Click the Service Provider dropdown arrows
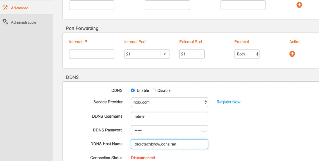Image resolution: width=319 pixels, height=161 pixels. (205, 102)
